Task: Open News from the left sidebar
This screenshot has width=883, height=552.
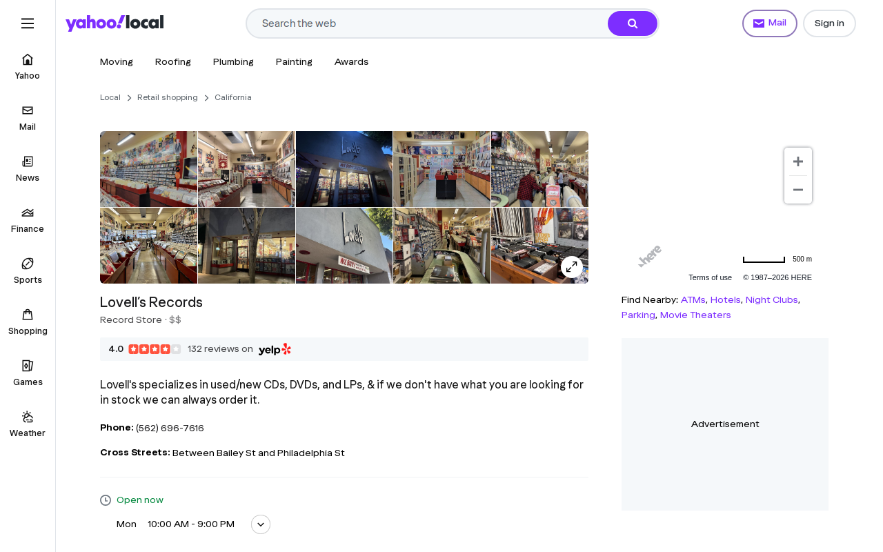Action: (28, 169)
